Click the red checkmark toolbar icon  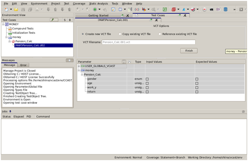point(193,9)
